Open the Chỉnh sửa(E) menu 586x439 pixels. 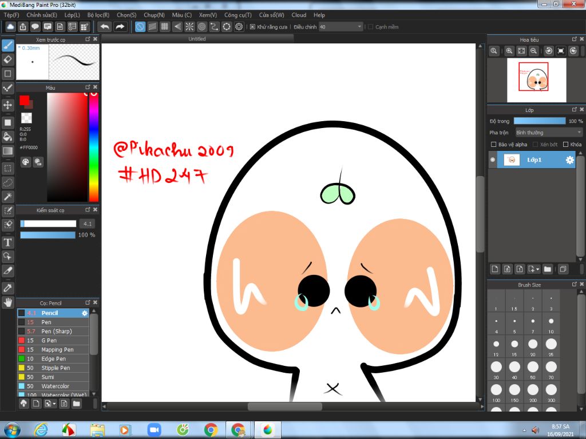tap(42, 15)
